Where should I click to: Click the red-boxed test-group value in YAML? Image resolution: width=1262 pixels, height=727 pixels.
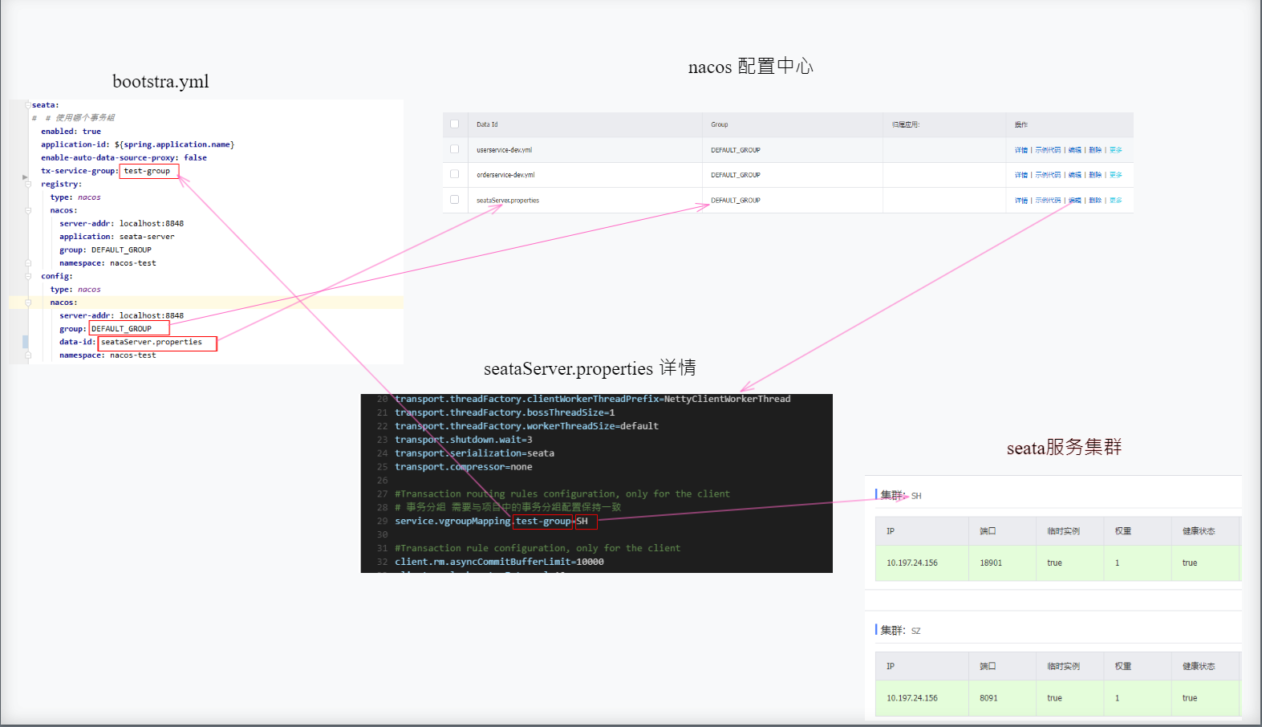click(x=148, y=171)
